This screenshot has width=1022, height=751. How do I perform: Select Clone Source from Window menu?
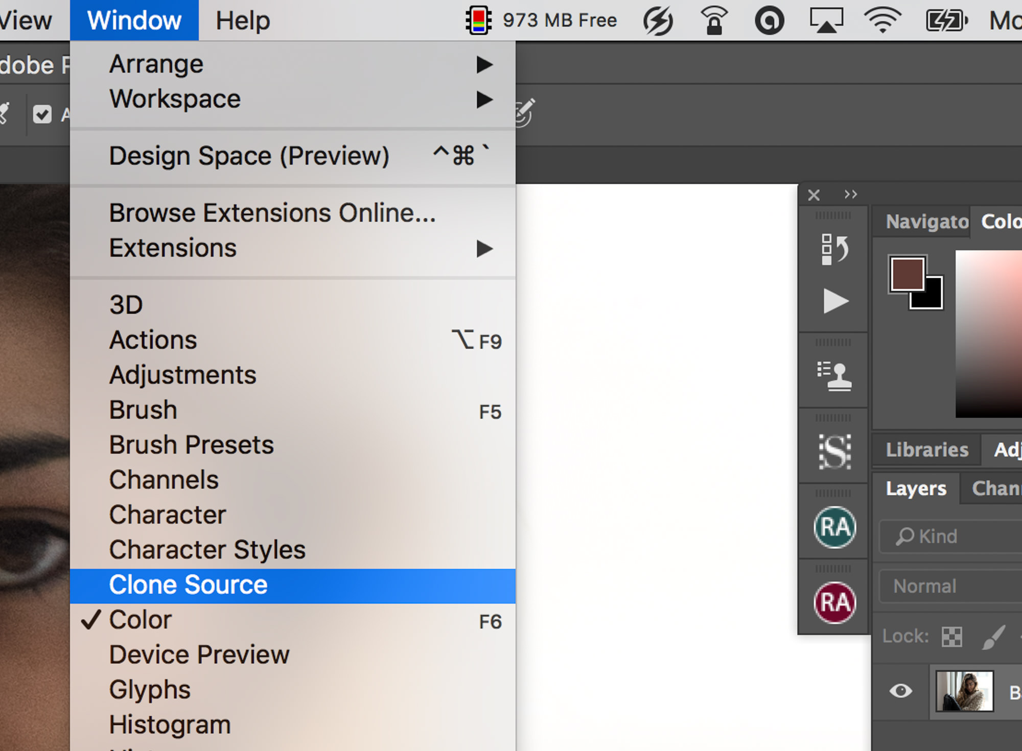[188, 585]
